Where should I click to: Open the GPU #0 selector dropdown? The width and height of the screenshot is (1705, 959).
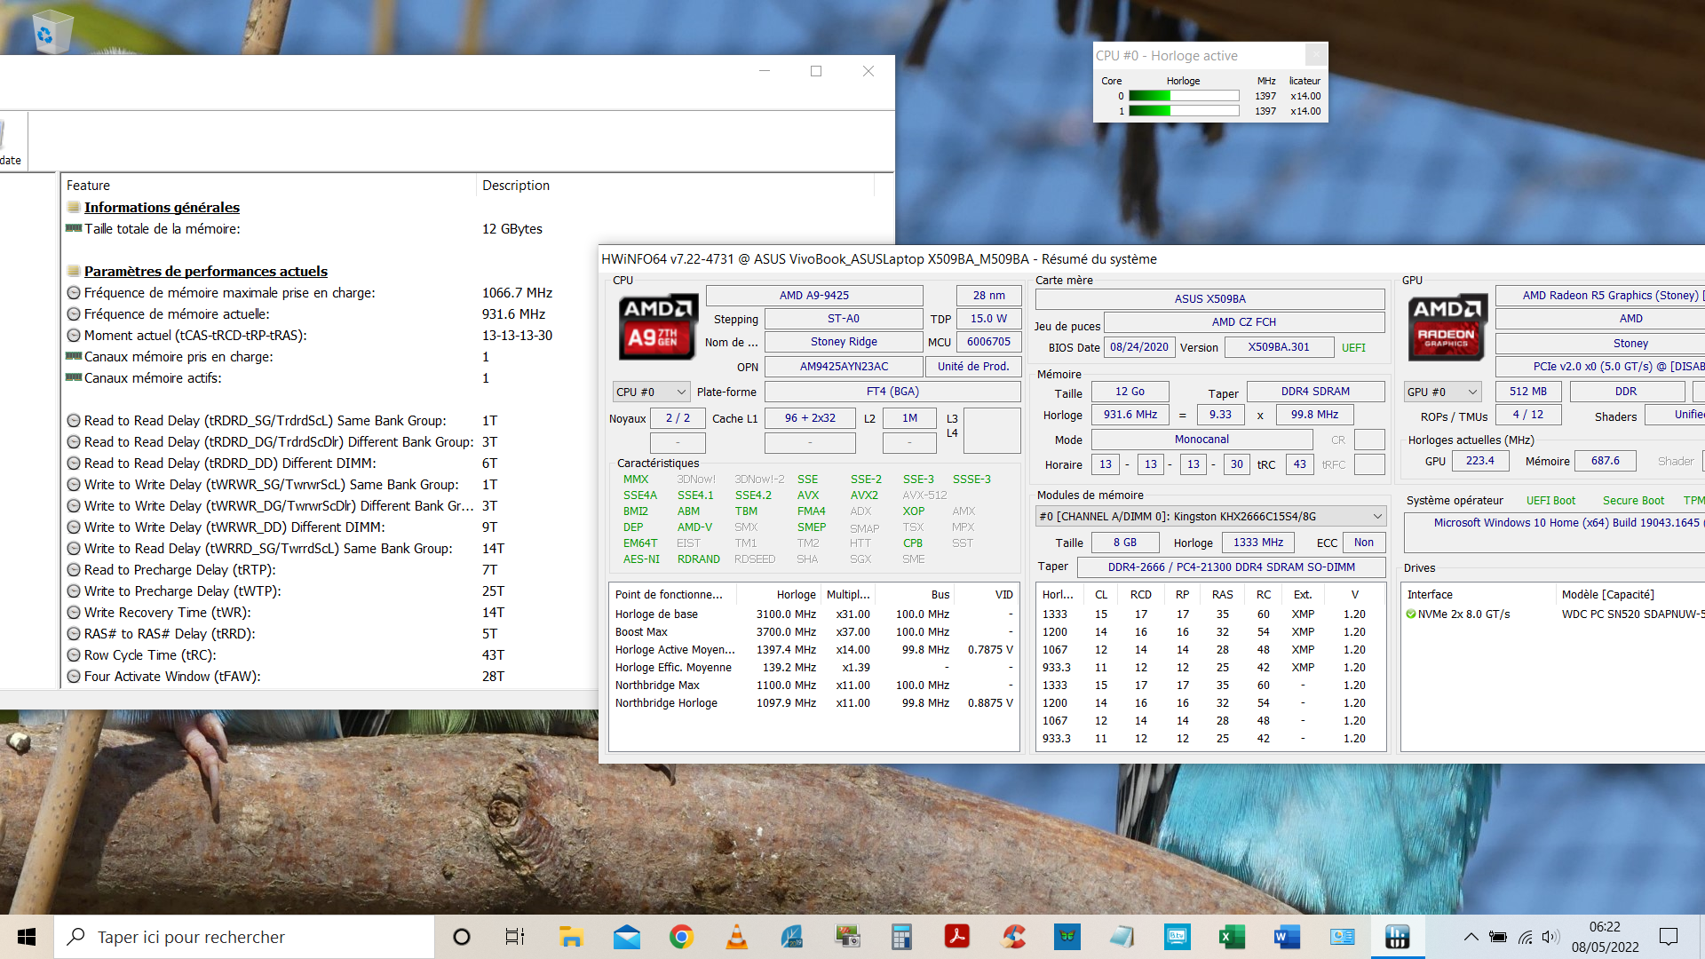tap(1442, 392)
